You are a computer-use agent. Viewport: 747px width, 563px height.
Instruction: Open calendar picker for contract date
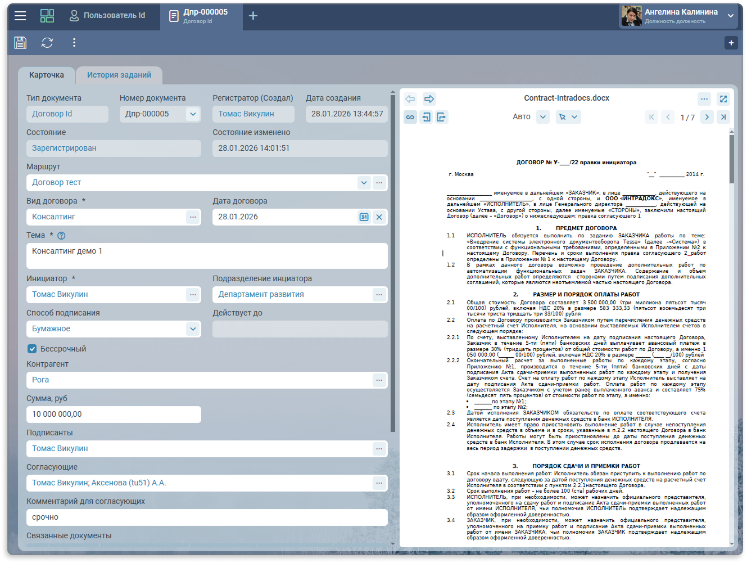tap(364, 217)
